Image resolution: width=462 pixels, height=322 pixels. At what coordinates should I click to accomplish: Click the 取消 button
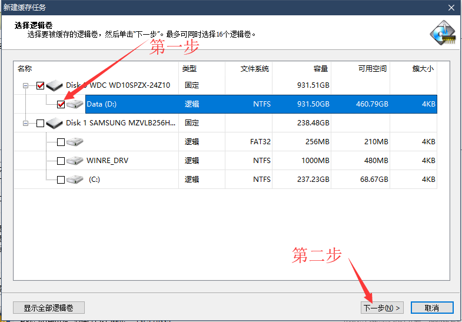(x=431, y=308)
